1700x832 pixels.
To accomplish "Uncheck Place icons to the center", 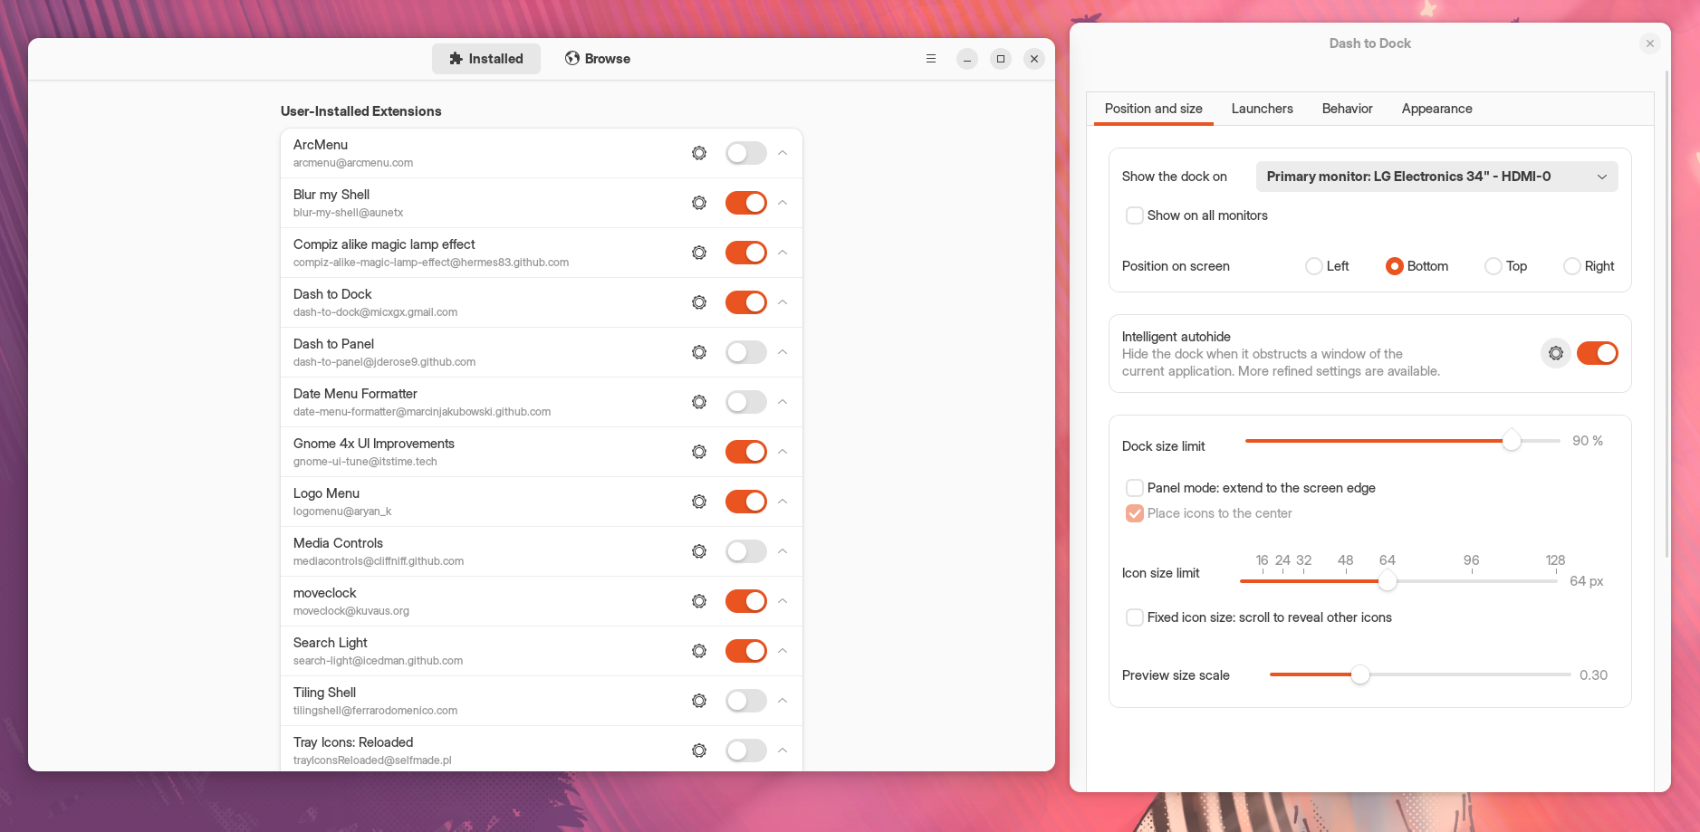I will [x=1134, y=513].
